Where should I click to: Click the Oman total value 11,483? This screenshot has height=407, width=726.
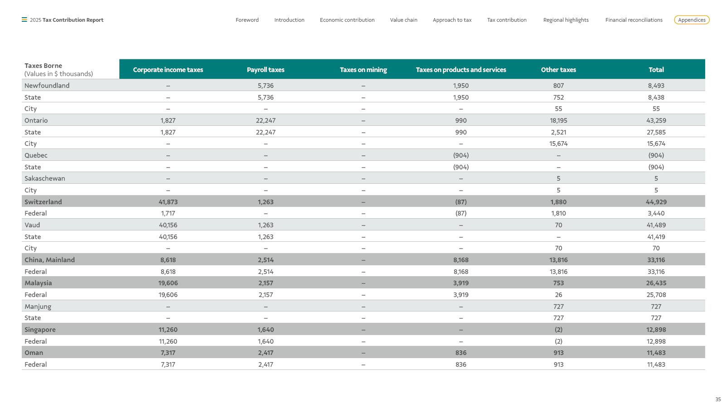click(656, 353)
